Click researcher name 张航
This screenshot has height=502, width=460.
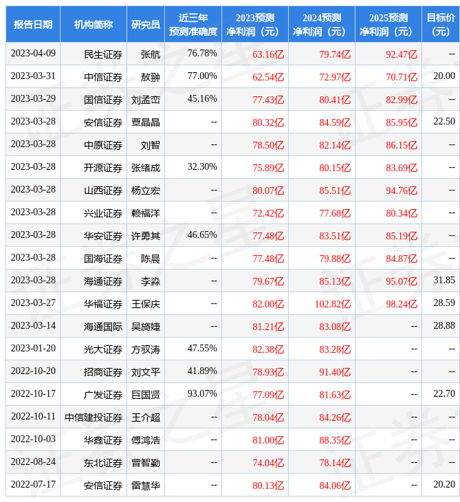(151, 54)
